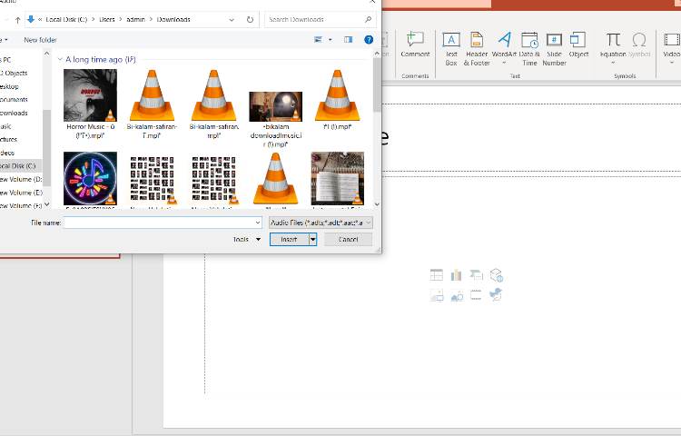Select the neon music note thumbnail file

(x=90, y=178)
